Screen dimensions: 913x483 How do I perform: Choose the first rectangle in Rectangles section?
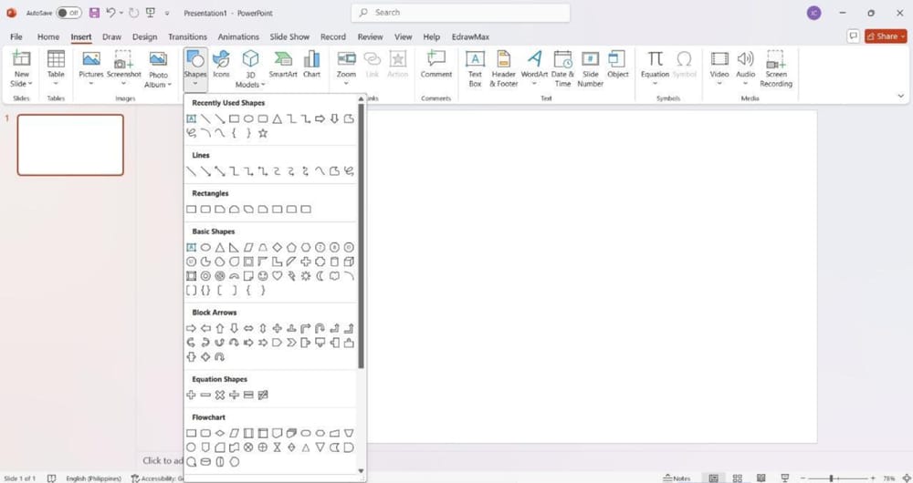click(191, 210)
